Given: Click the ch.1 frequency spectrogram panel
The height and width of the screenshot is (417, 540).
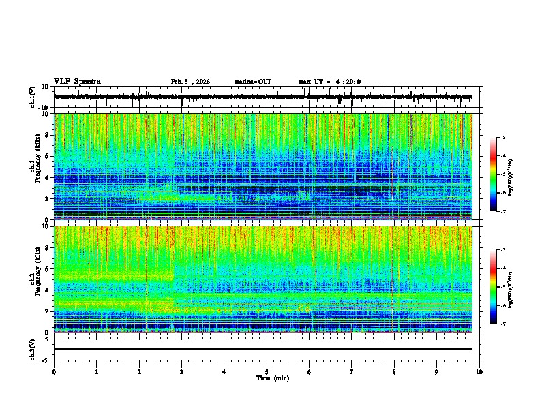Looking at the screenshot, I should click(x=263, y=166).
